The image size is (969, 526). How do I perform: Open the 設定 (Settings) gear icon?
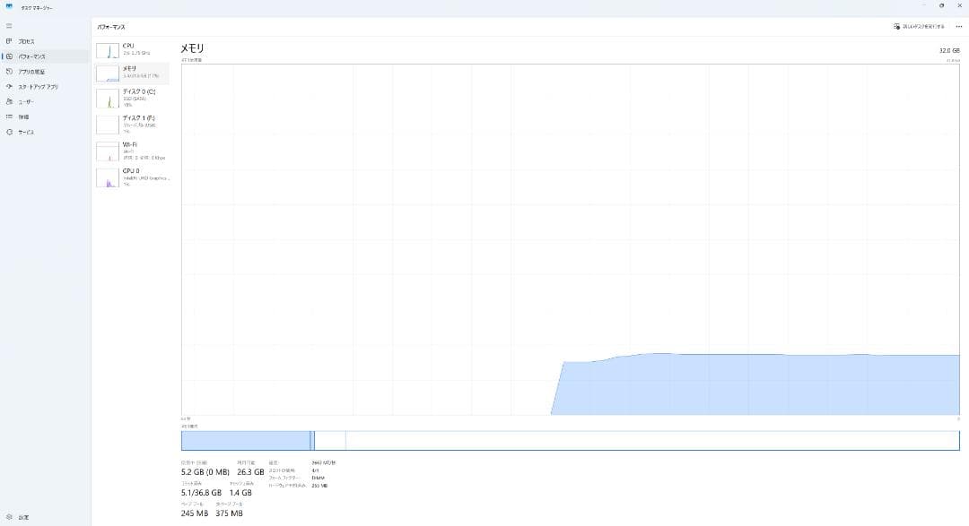tap(9, 517)
